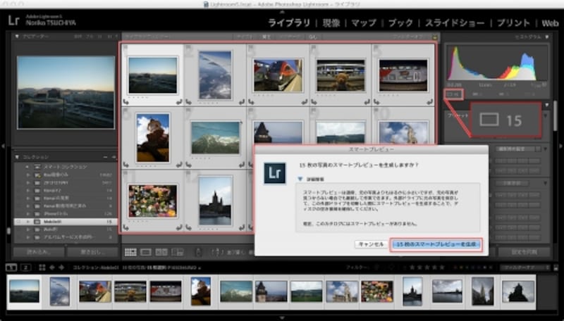
Task: Open Survey view from the toolbar
Action: 178,252
